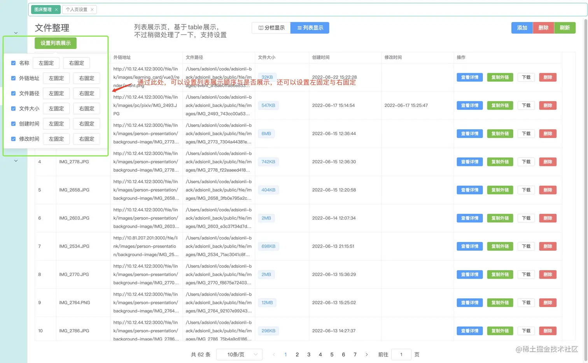Delete the IMG_2534.JPG row
588x363 pixels.
pyautogui.click(x=548, y=246)
